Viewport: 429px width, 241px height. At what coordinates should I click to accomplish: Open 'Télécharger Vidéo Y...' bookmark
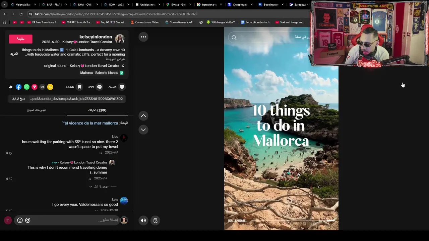222,22
